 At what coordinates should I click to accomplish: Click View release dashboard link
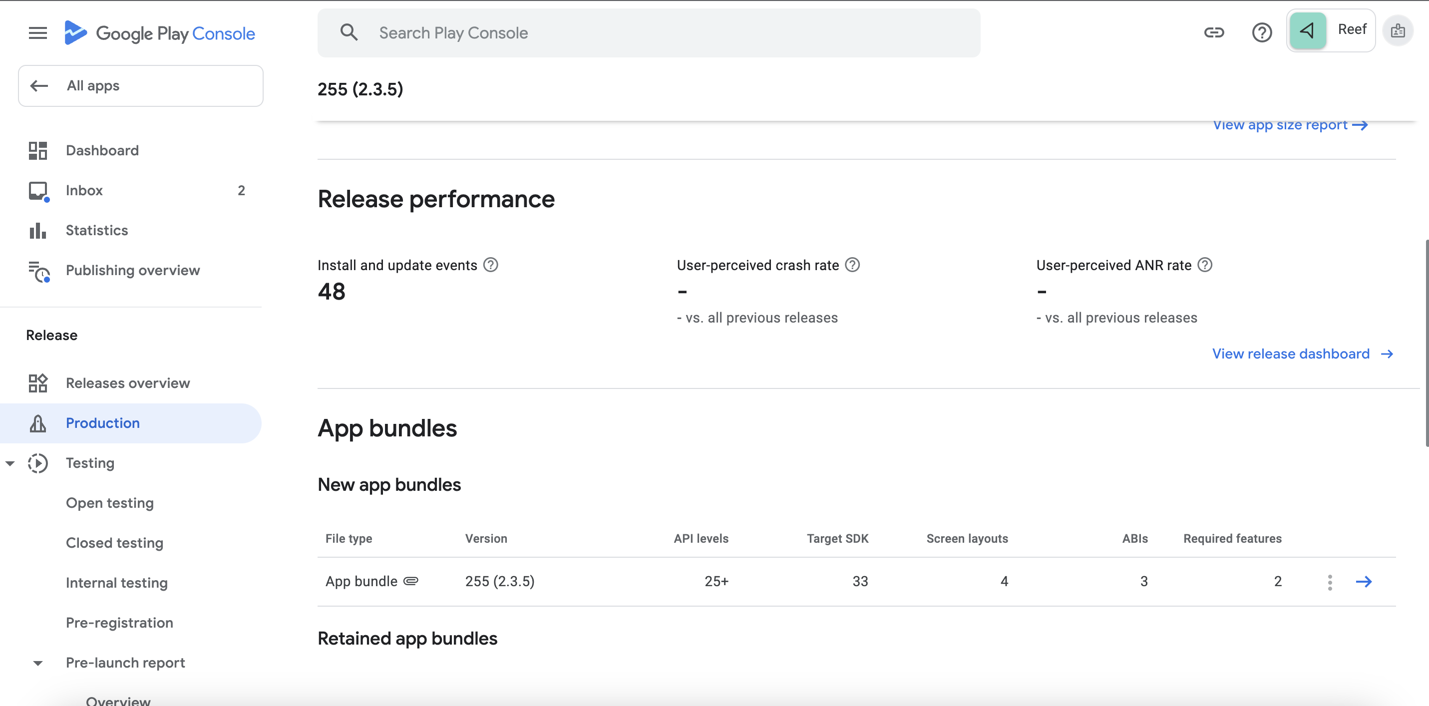pyautogui.click(x=1303, y=354)
